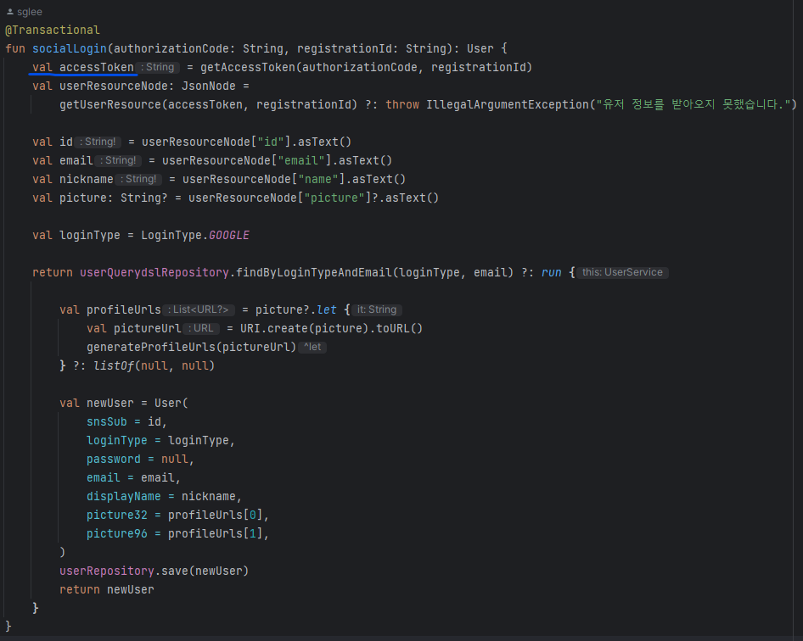The image size is (803, 641).
Task: Click URI.create in the pictureUrl line
Action: tap(274, 328)
